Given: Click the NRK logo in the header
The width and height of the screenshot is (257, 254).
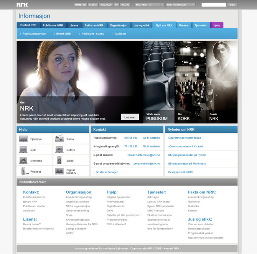Looking at the screenshot, I should [x=22, y=5].
